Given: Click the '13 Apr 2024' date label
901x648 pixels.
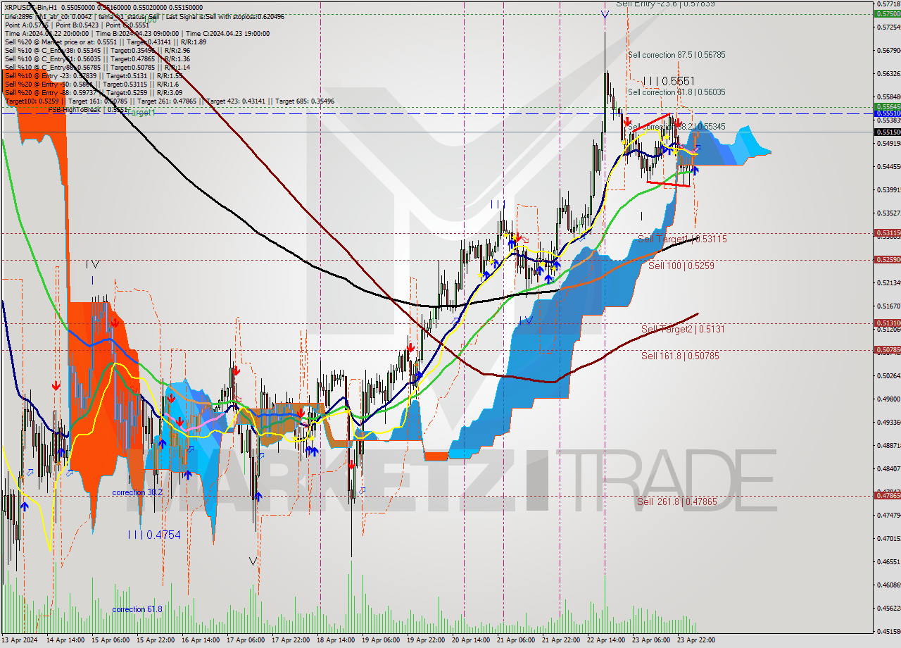Looking at the screenshot, I should click(x=21, y=640).
